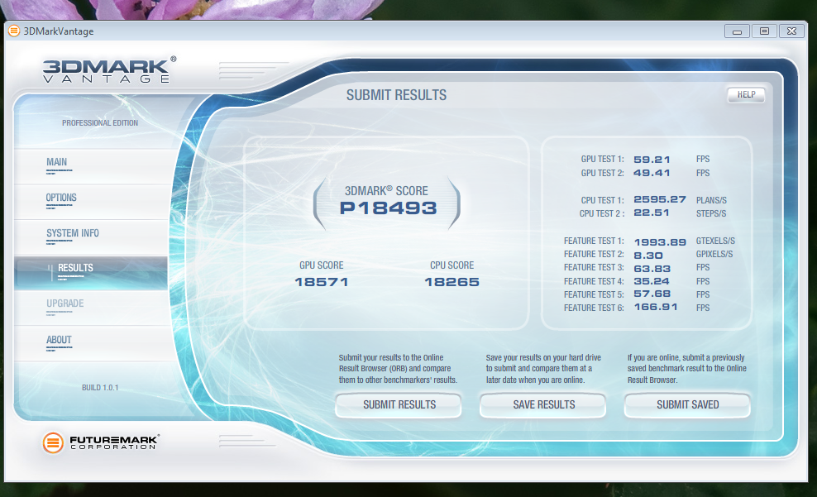Click the 3DMark Vantage logo

[109, 70]
